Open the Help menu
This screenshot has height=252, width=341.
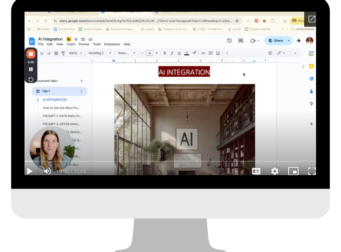click(127, 44)
